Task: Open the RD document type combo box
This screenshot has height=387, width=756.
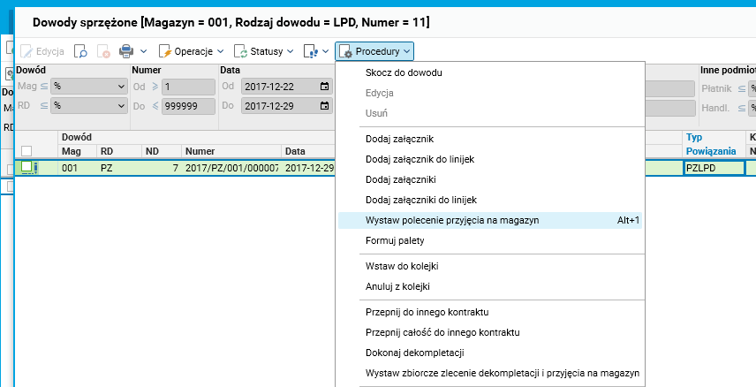Action: 89,106
